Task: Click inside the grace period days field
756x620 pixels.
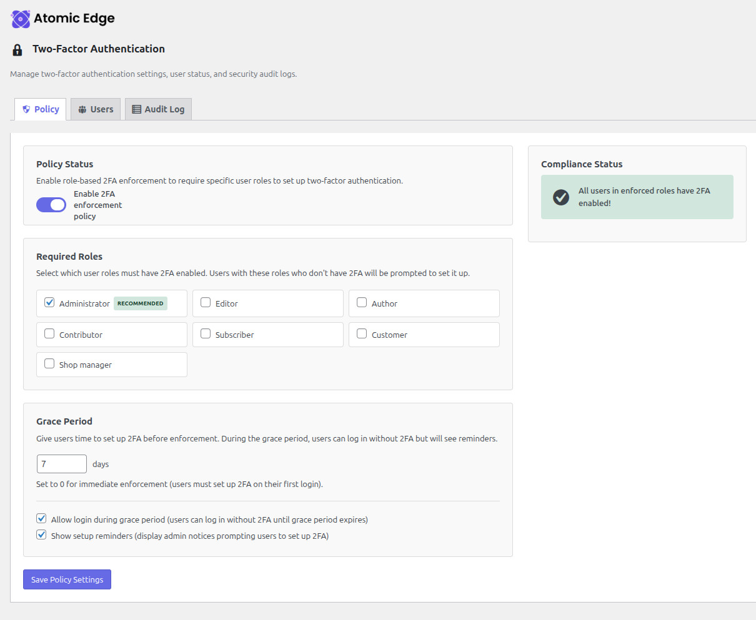Action: point(61,464)
